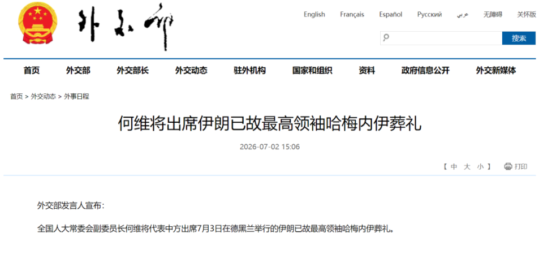Click the magnifier icon in search box

pyautogui.click(x=386, y=37)
